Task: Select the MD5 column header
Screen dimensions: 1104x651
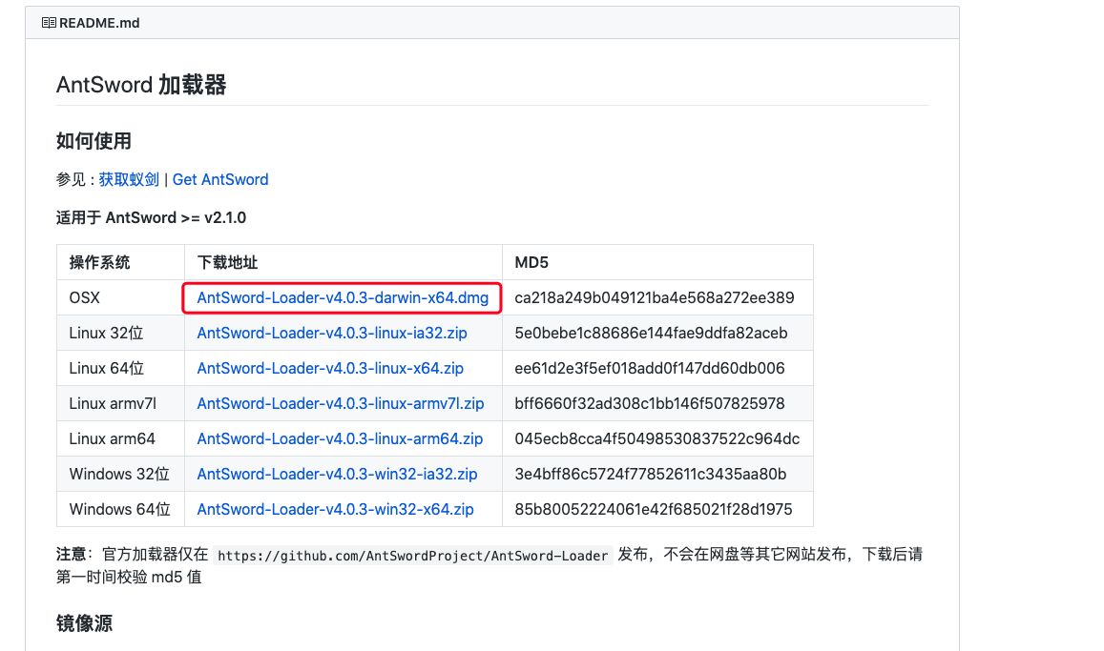Action: (x=531, y=261)
